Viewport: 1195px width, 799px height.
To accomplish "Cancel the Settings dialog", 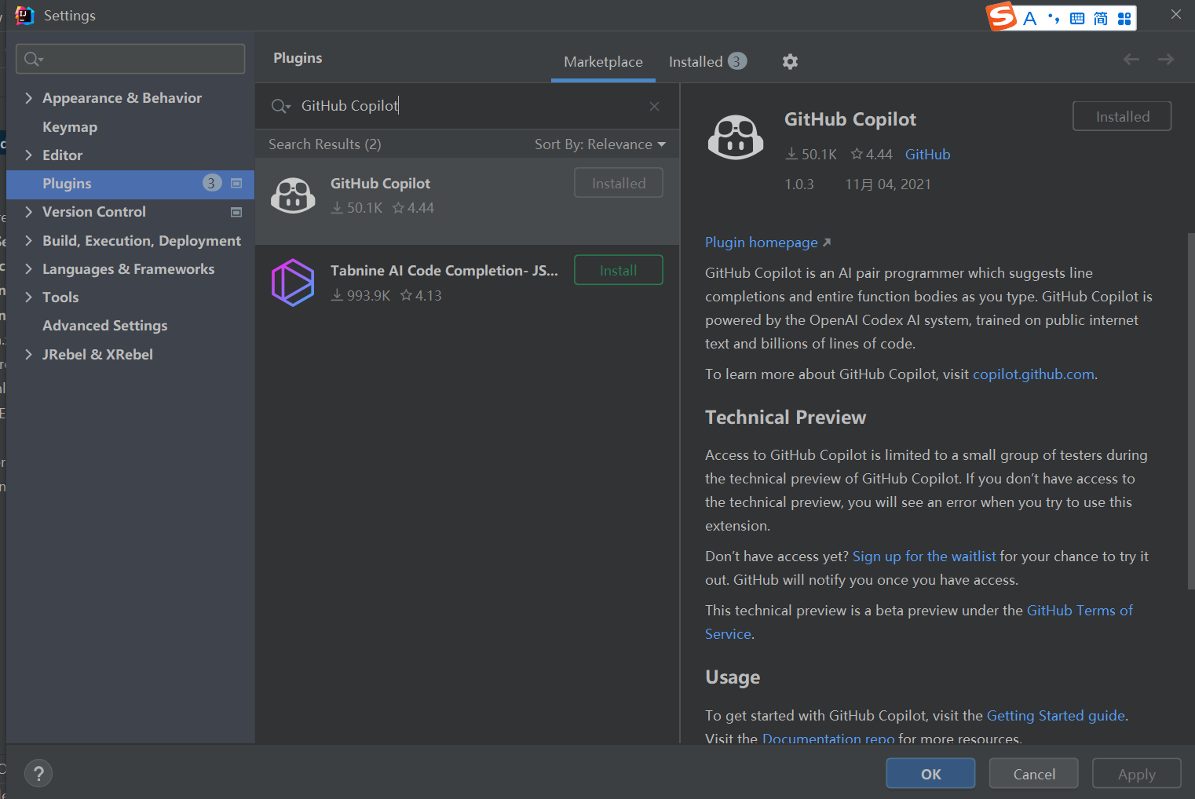I will (x=1034, y=774).
